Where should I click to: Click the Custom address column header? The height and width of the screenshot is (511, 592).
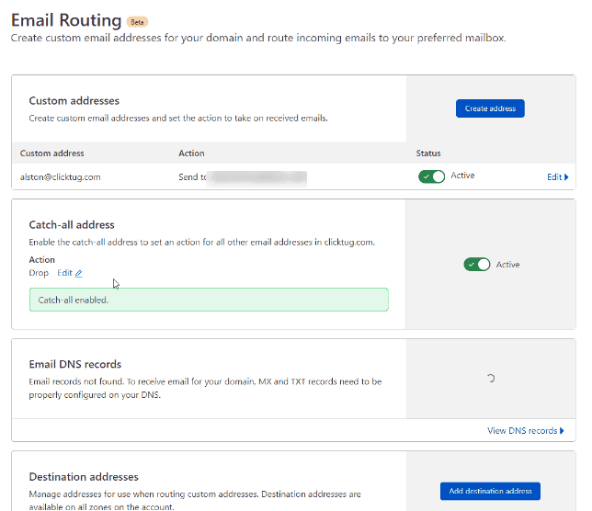pos(52,153)
